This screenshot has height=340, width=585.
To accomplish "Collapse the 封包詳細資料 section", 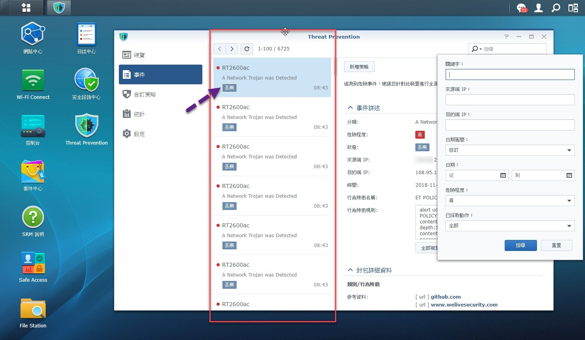I will (350, 270).
